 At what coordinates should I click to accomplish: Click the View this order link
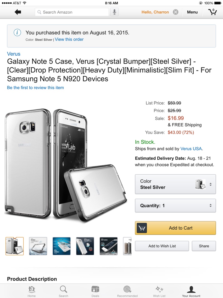coord(69,40)
